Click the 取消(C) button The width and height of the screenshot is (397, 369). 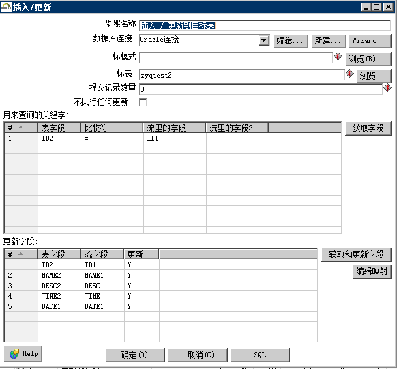pos(198,355)
